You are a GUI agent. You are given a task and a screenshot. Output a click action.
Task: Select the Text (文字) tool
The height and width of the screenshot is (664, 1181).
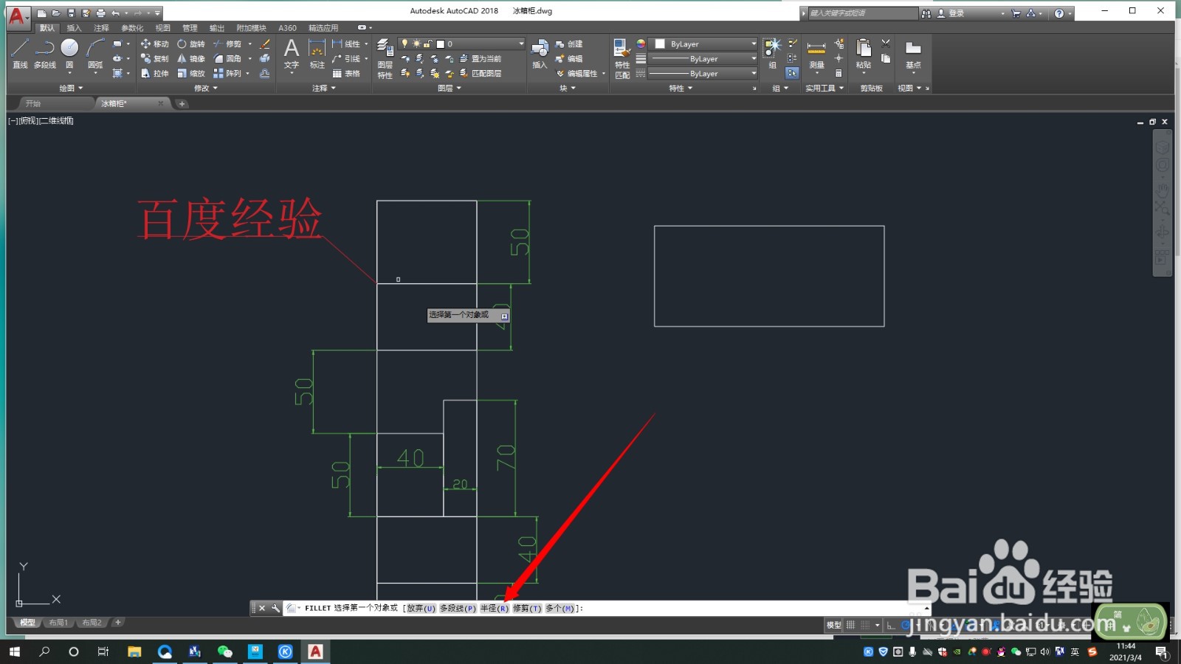(292, 54)
